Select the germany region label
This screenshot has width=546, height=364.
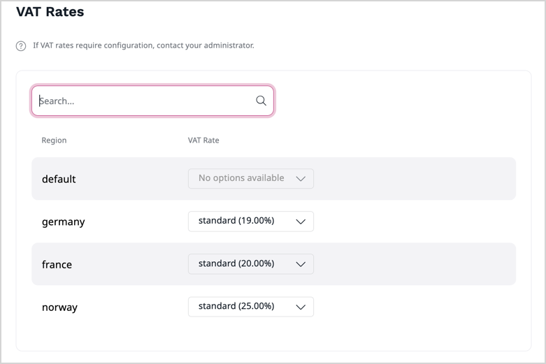pos(63,221)
